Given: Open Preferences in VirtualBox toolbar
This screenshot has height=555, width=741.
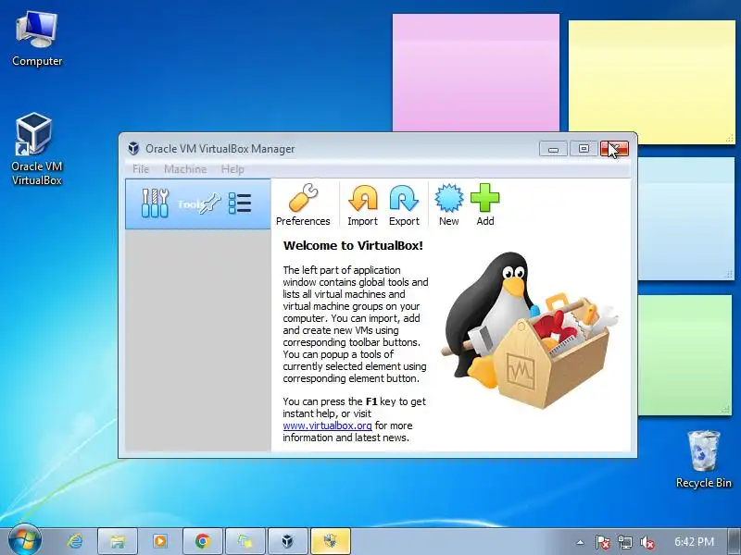Looking at the screenshot, I should (x=303, y=204).
